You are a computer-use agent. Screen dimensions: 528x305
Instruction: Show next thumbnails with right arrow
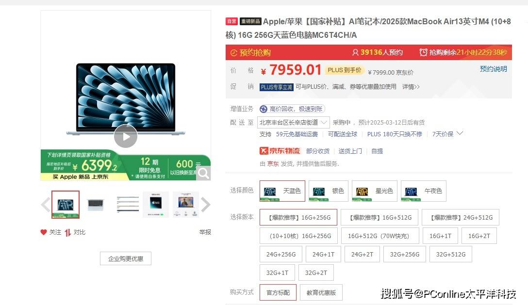(x=205, y=204)
